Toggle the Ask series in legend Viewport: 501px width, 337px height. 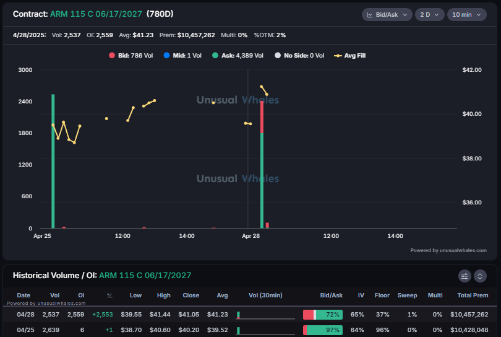coord(238,55)
